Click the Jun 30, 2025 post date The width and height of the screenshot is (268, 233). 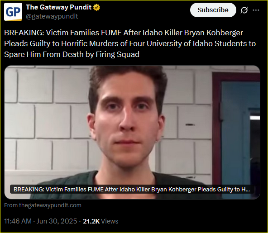point(57,221)
